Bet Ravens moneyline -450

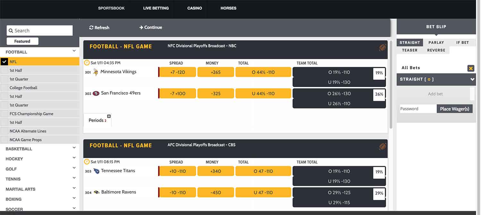click(215, 192)
